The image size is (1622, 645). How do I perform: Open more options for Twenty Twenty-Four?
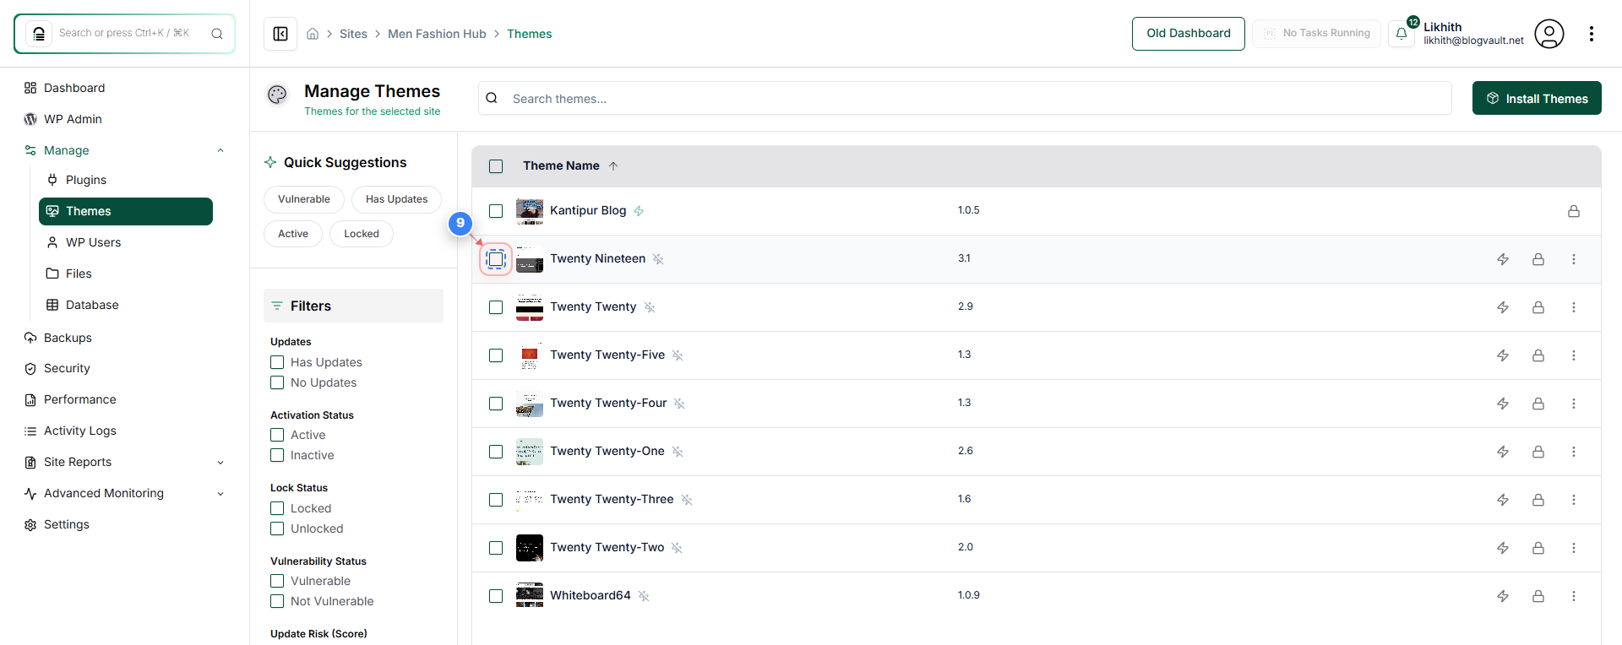(x=1574, y=404)
